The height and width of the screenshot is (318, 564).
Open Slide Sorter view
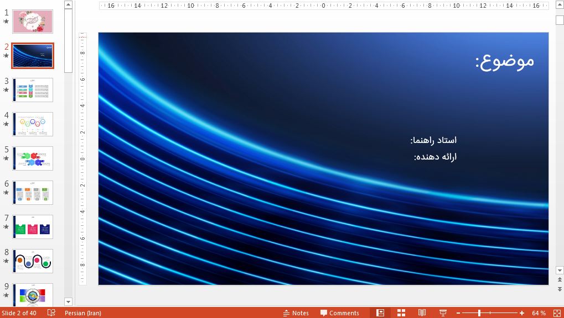[x=401, y=313]
